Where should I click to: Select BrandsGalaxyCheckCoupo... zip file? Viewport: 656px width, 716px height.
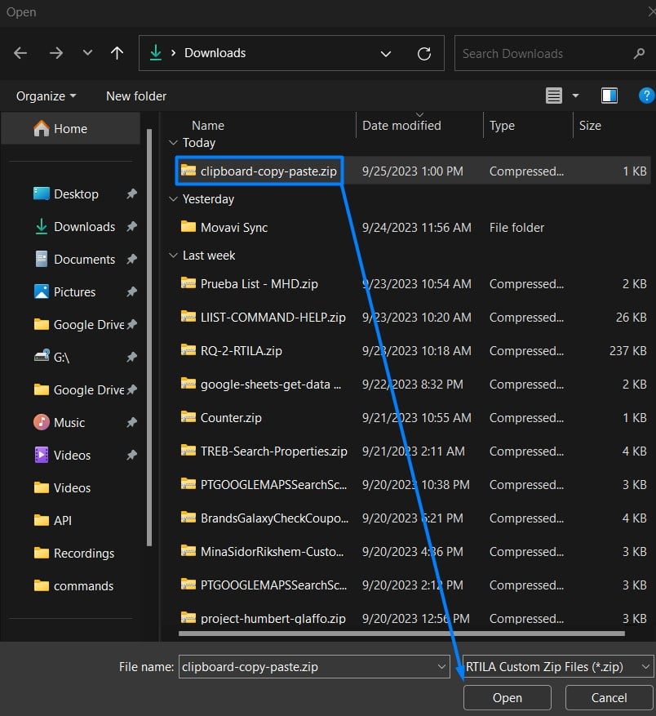pos(274,518)
